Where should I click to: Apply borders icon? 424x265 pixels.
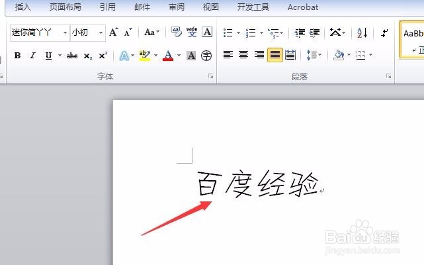(x=360, y=55)
